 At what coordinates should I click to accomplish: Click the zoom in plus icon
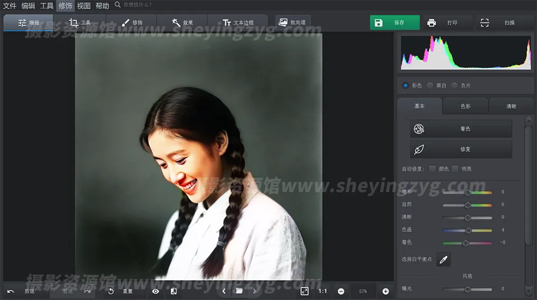click(x=386, y=291)
